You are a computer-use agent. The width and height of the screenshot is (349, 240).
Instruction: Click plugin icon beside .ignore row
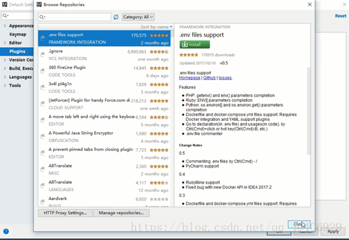coord(43,54)
